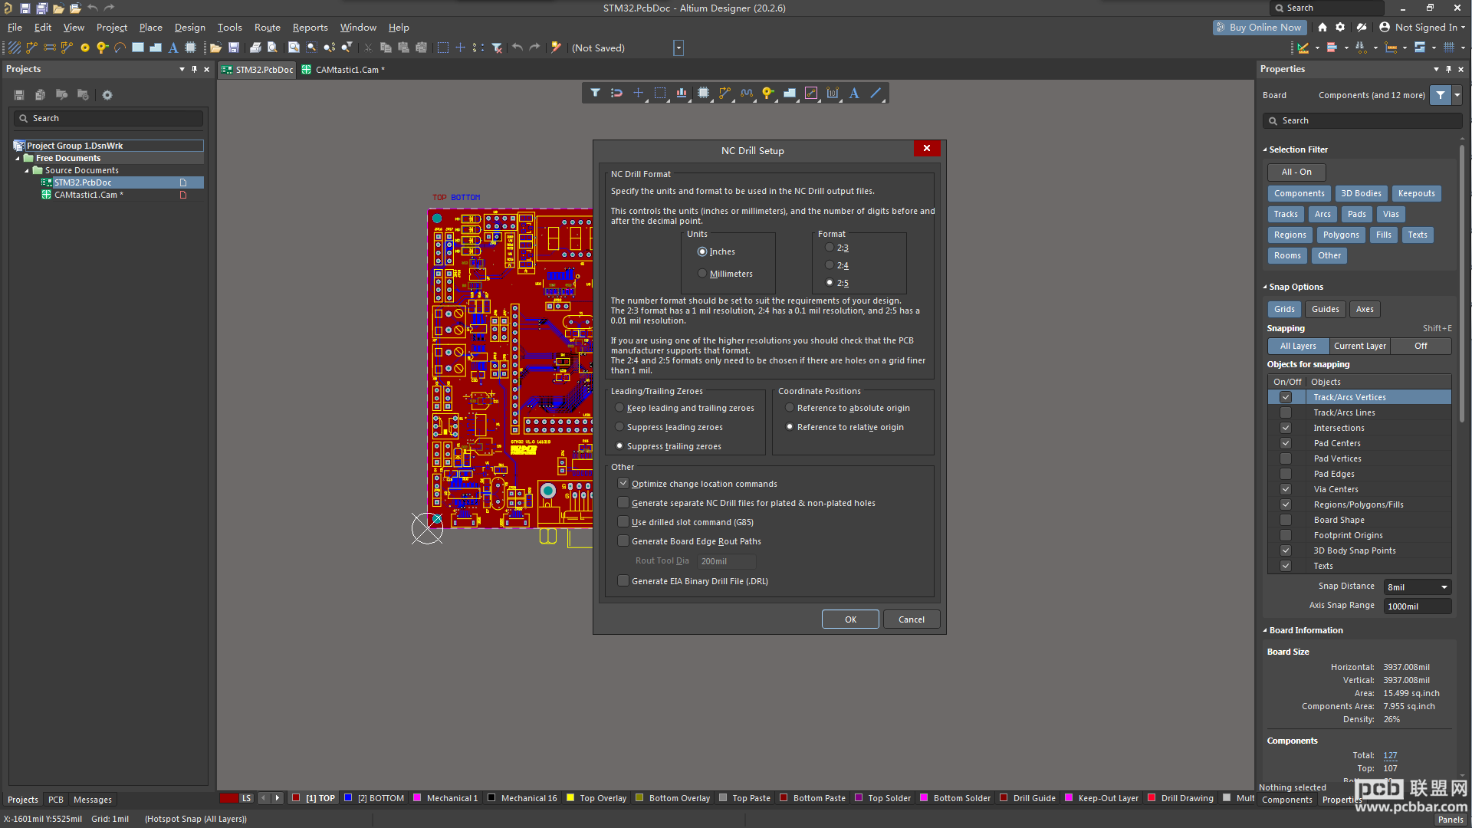Click the grid icon in utilities toolbar
Image resolution: width=1472 pixels, height=828 pixels.
coord(1449,48)
